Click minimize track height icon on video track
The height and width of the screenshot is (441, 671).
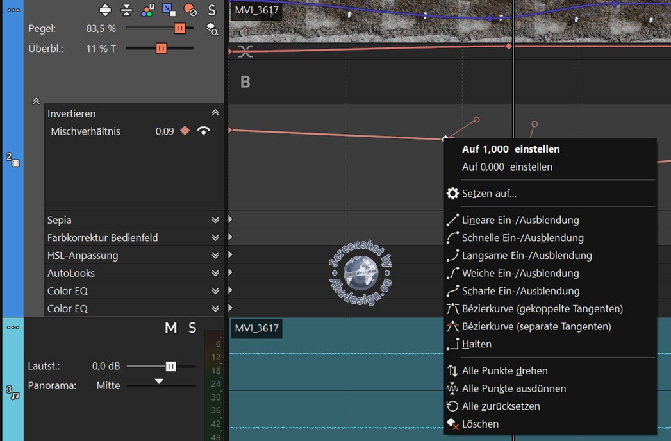[x=127, y=10]
